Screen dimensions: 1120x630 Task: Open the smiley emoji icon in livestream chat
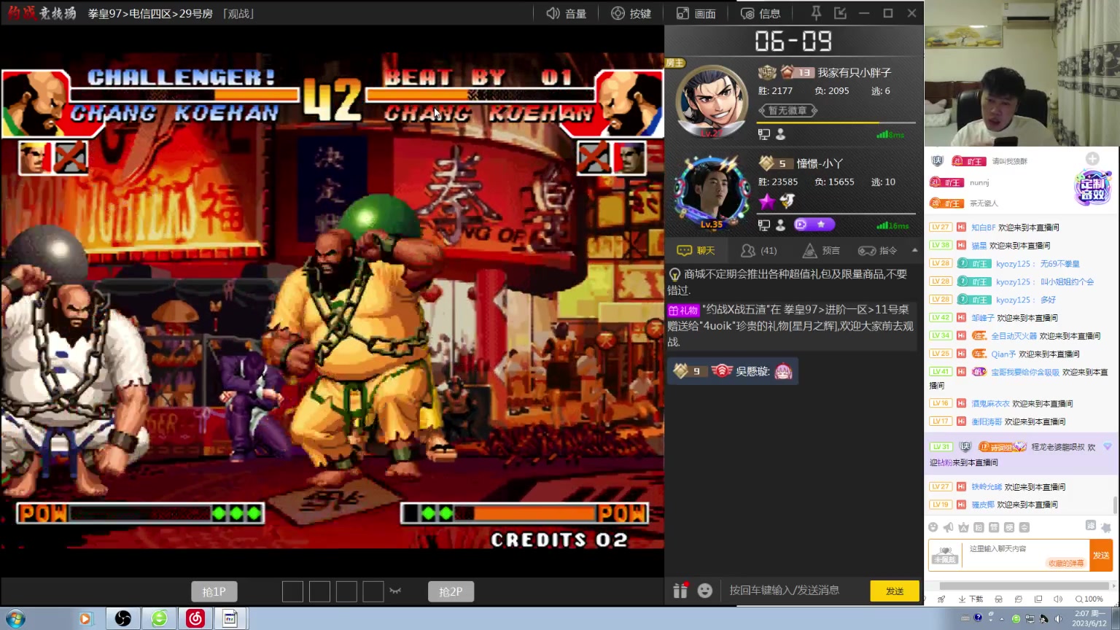(933, 527)
